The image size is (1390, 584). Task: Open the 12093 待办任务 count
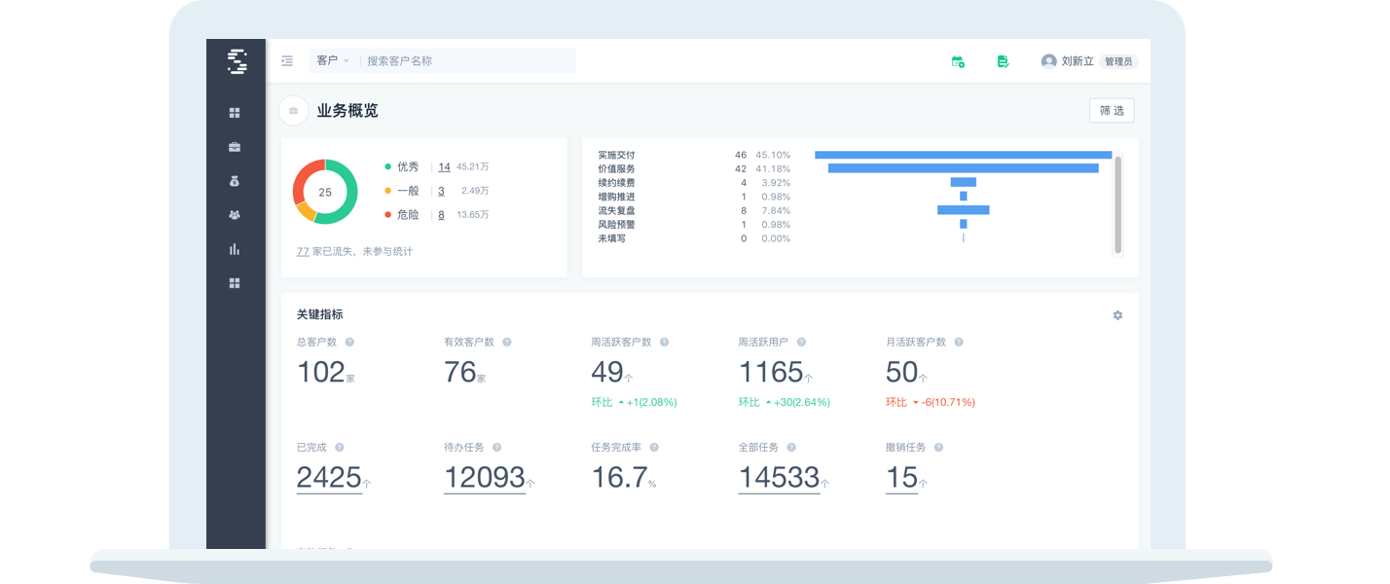tap(484, 478)
